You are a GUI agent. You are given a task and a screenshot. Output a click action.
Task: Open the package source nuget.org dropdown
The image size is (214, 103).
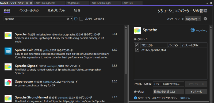click(x=193, y=19)
